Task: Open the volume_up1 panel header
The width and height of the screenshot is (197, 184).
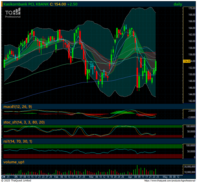Action: pyautogui.click(x=14, y=162)
